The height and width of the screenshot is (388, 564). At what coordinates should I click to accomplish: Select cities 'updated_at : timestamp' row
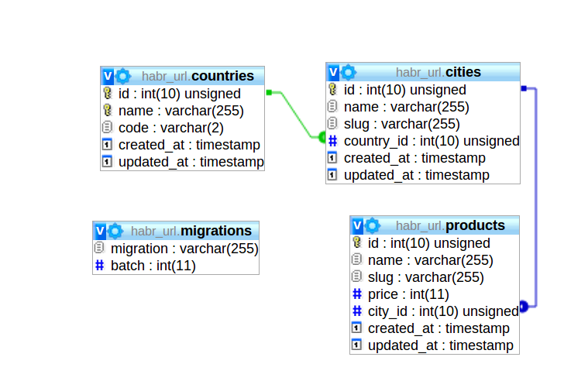tap(423, 175)
